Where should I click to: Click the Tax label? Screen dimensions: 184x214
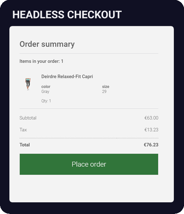pos(23,130)
